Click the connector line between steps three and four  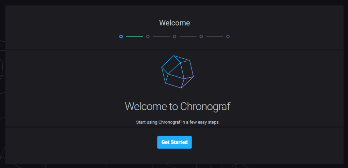tap(188, 36)
